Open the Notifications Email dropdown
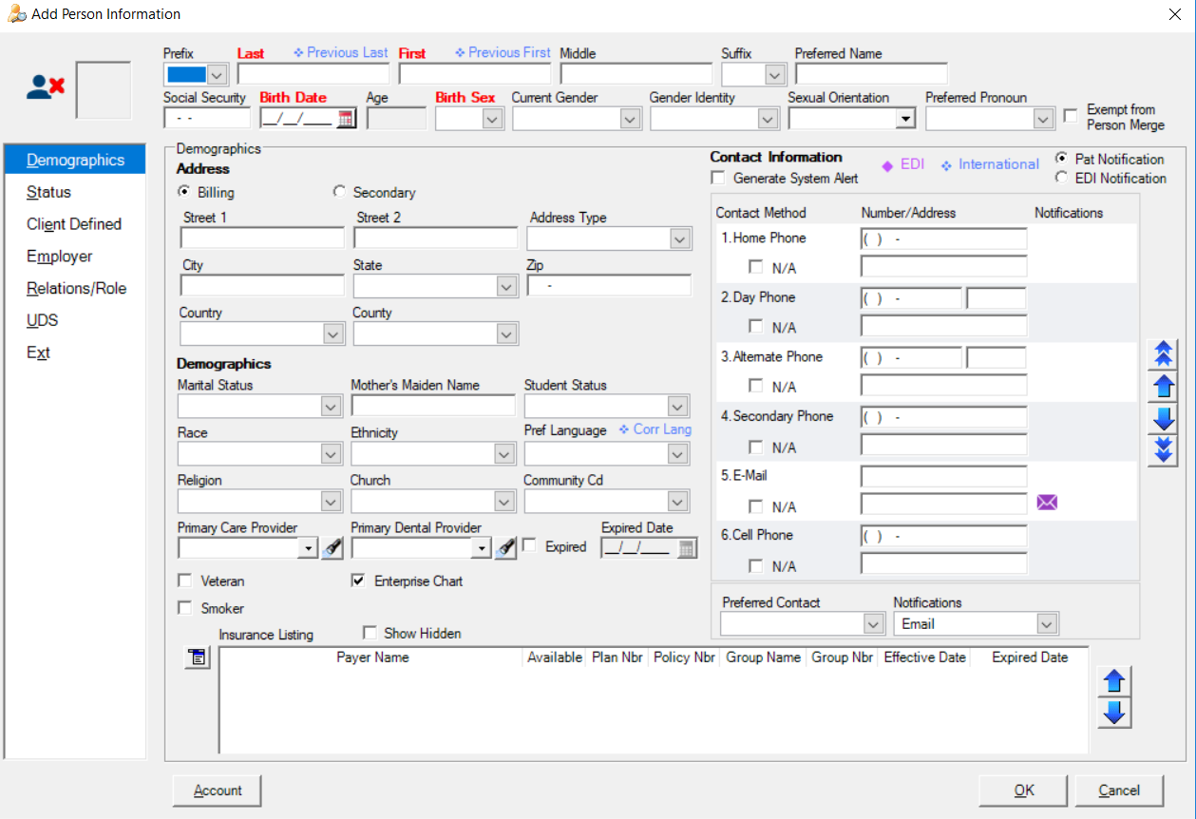The height and width of the screenshot is (819, 1196). click(1047, 624)
